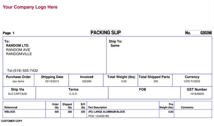Image resolution: width=214 pixels, height=126 pixels.
Task: Click the WBLOCK reference entry
Action: [10, 112]
